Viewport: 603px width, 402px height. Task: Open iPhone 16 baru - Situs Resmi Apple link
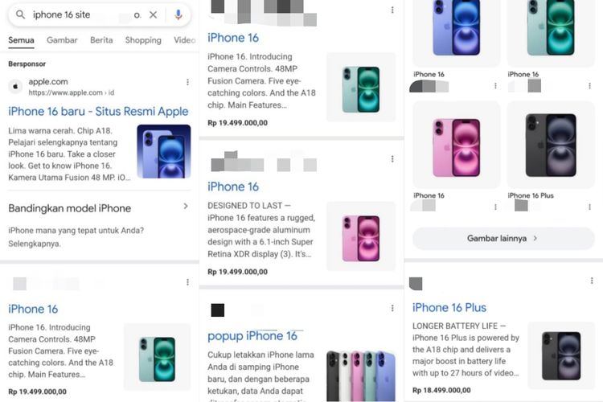98,112
